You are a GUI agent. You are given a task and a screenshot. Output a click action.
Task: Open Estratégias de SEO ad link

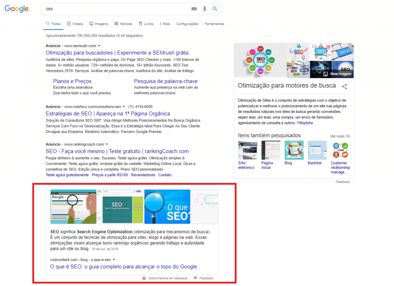point(108,114)
